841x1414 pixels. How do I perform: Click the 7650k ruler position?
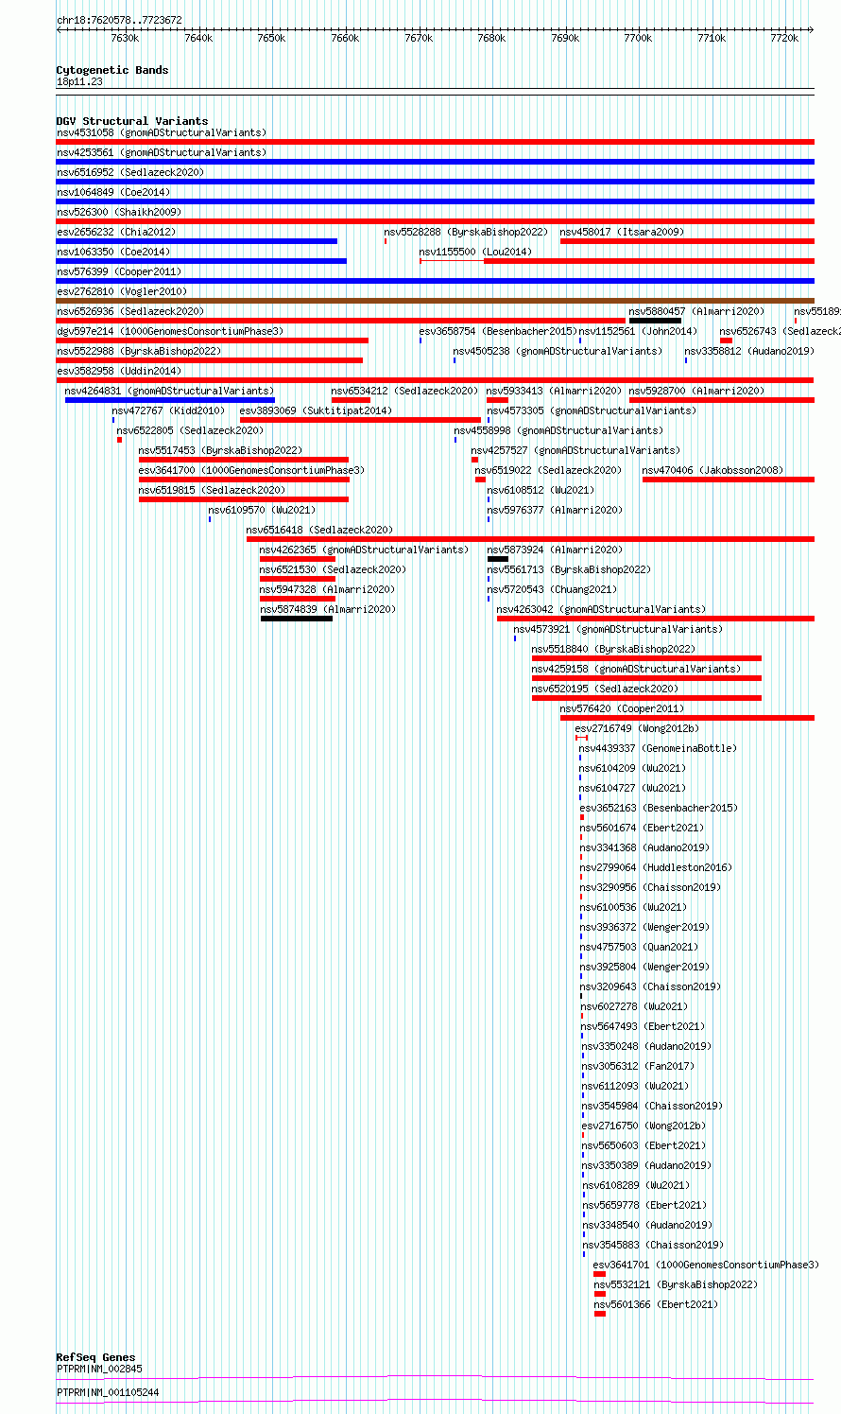point(271,38)
